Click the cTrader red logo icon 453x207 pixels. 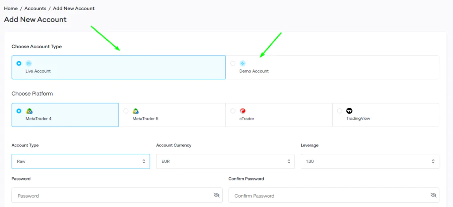(x=243, y=111)
